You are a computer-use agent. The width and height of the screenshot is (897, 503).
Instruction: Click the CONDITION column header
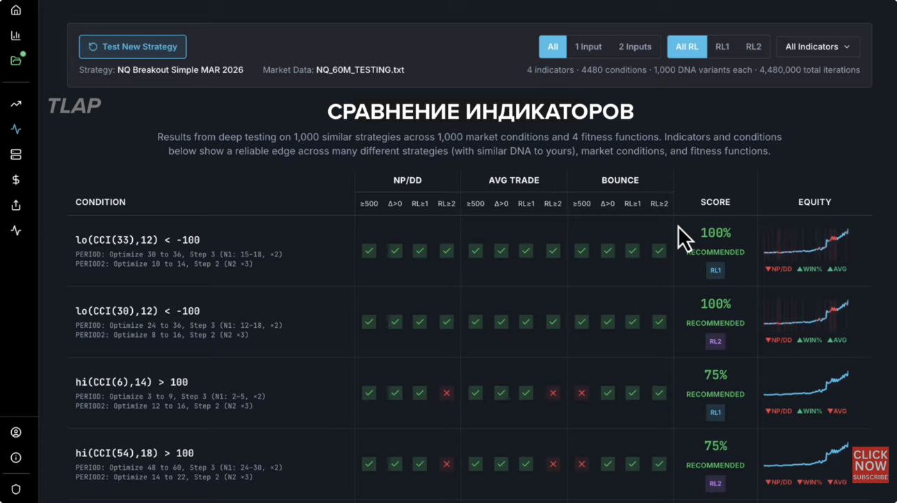[x=101, y=202]
